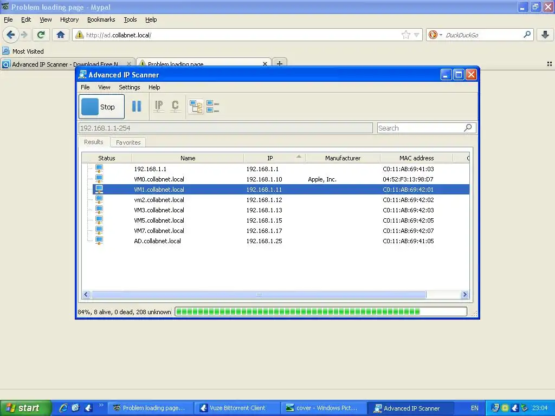
Task: Open the History menu in Mypal
Action: 69,19
